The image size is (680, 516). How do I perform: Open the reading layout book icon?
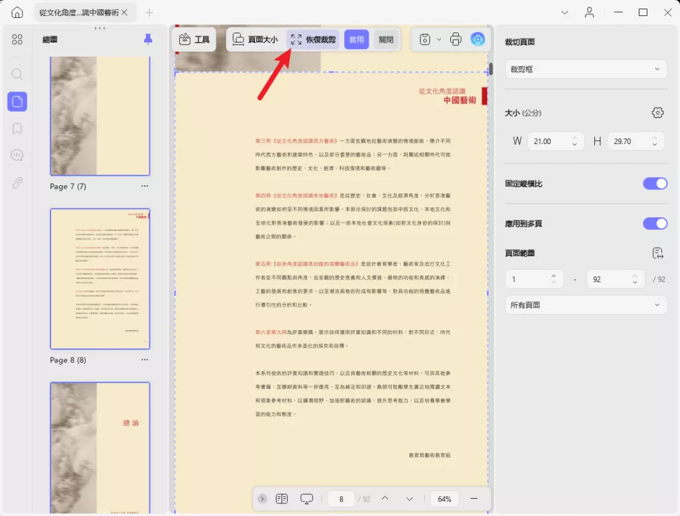(x=282, y=499)
